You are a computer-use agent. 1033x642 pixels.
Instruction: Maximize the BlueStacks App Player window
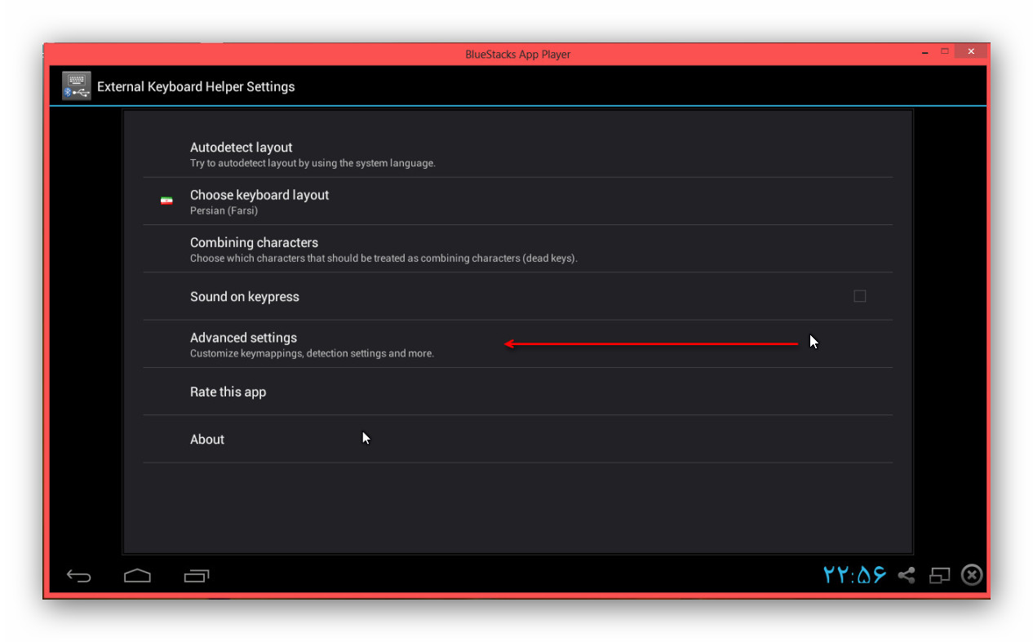pyautogui.click(x=945, y=51)
